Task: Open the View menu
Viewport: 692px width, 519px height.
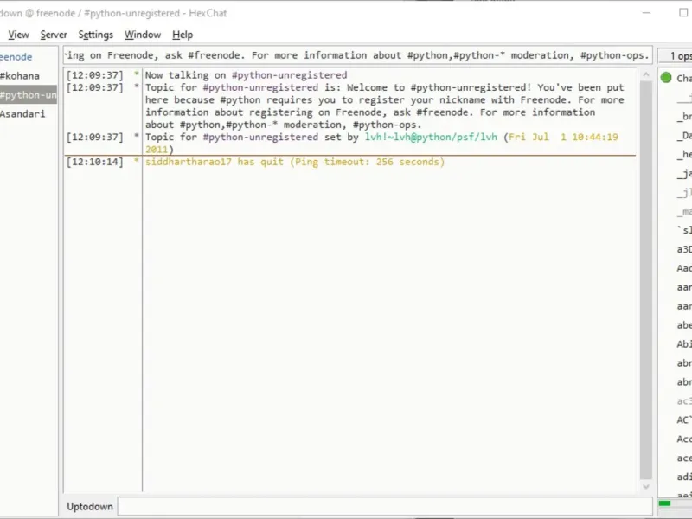Action: [x=18, y=35]
